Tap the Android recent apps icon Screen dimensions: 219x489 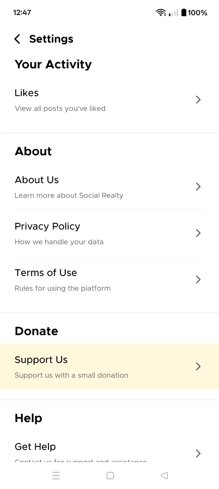point(56,476)
